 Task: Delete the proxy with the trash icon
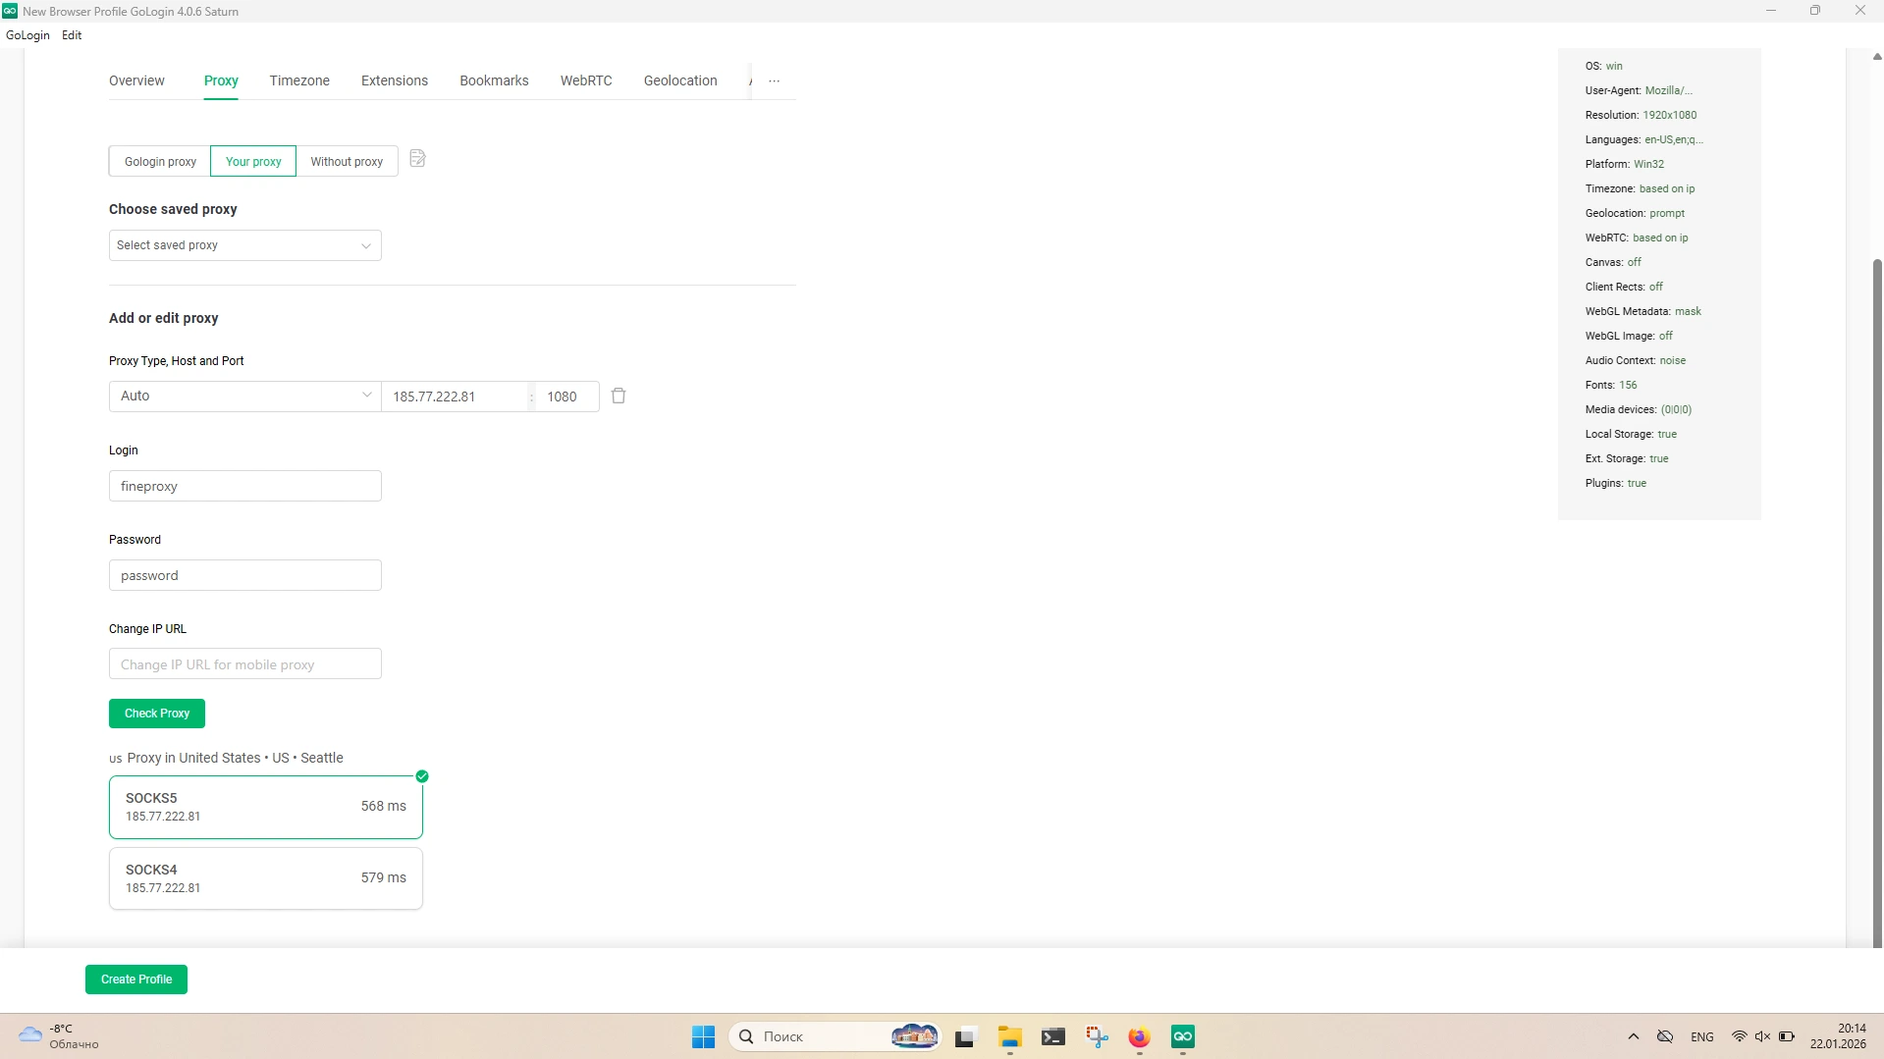point(619,396)
